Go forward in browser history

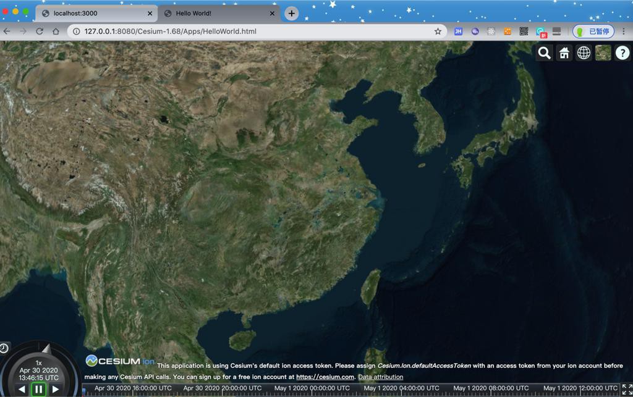(x=23, y=31)
